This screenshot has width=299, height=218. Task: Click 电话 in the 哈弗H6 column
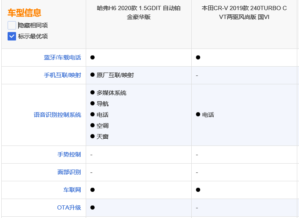coord(102,115)
